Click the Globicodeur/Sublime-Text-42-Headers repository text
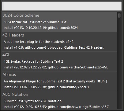 [64, 47]
